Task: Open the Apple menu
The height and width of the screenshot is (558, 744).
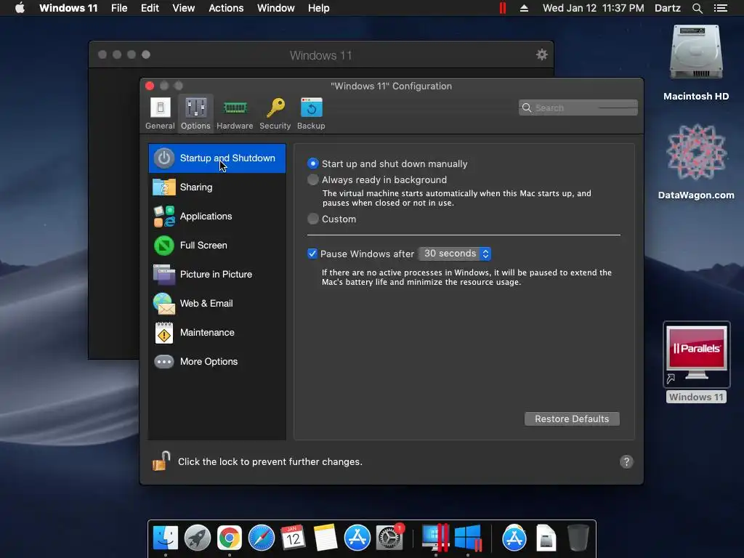Action: pyautogui.click(x=20, y=8)
